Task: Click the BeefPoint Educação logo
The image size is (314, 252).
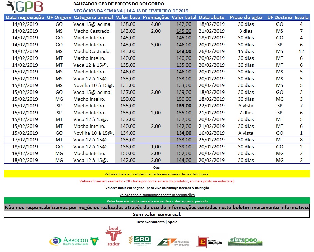Action: pos(209,242)
